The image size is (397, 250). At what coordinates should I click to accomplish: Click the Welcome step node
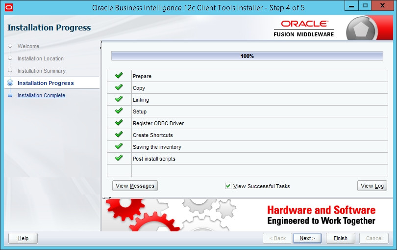(x=10, y=46)
